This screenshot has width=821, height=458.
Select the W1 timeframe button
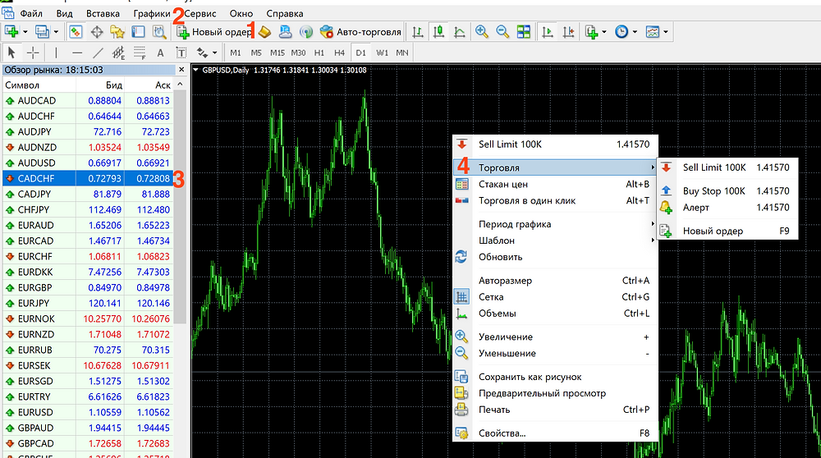tap(383, 53)
